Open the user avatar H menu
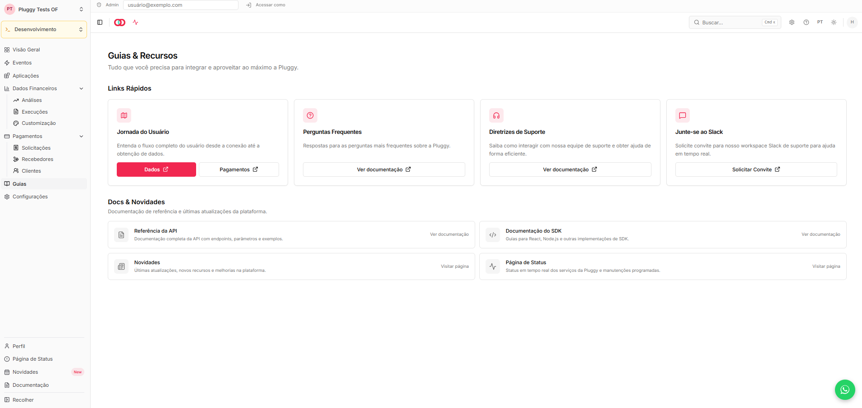This screenshot has height=408, width=862. [x=852, y=22]
